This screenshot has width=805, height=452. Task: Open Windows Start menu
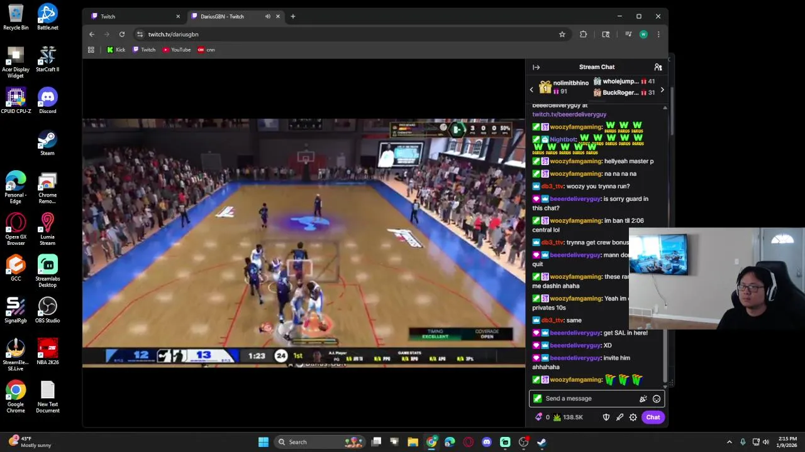click(x=263, y=442)
